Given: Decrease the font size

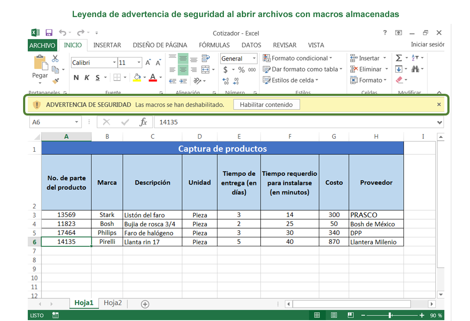Looking at the screenshot, I should [x=158, y=63].
